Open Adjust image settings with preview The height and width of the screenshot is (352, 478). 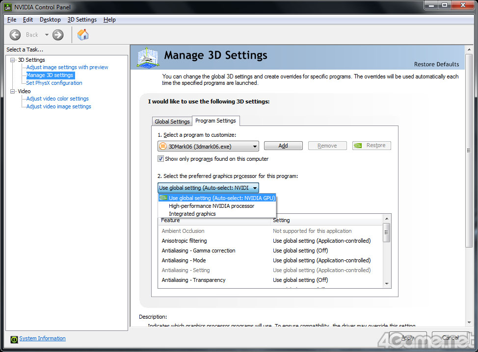coord(67,67)
